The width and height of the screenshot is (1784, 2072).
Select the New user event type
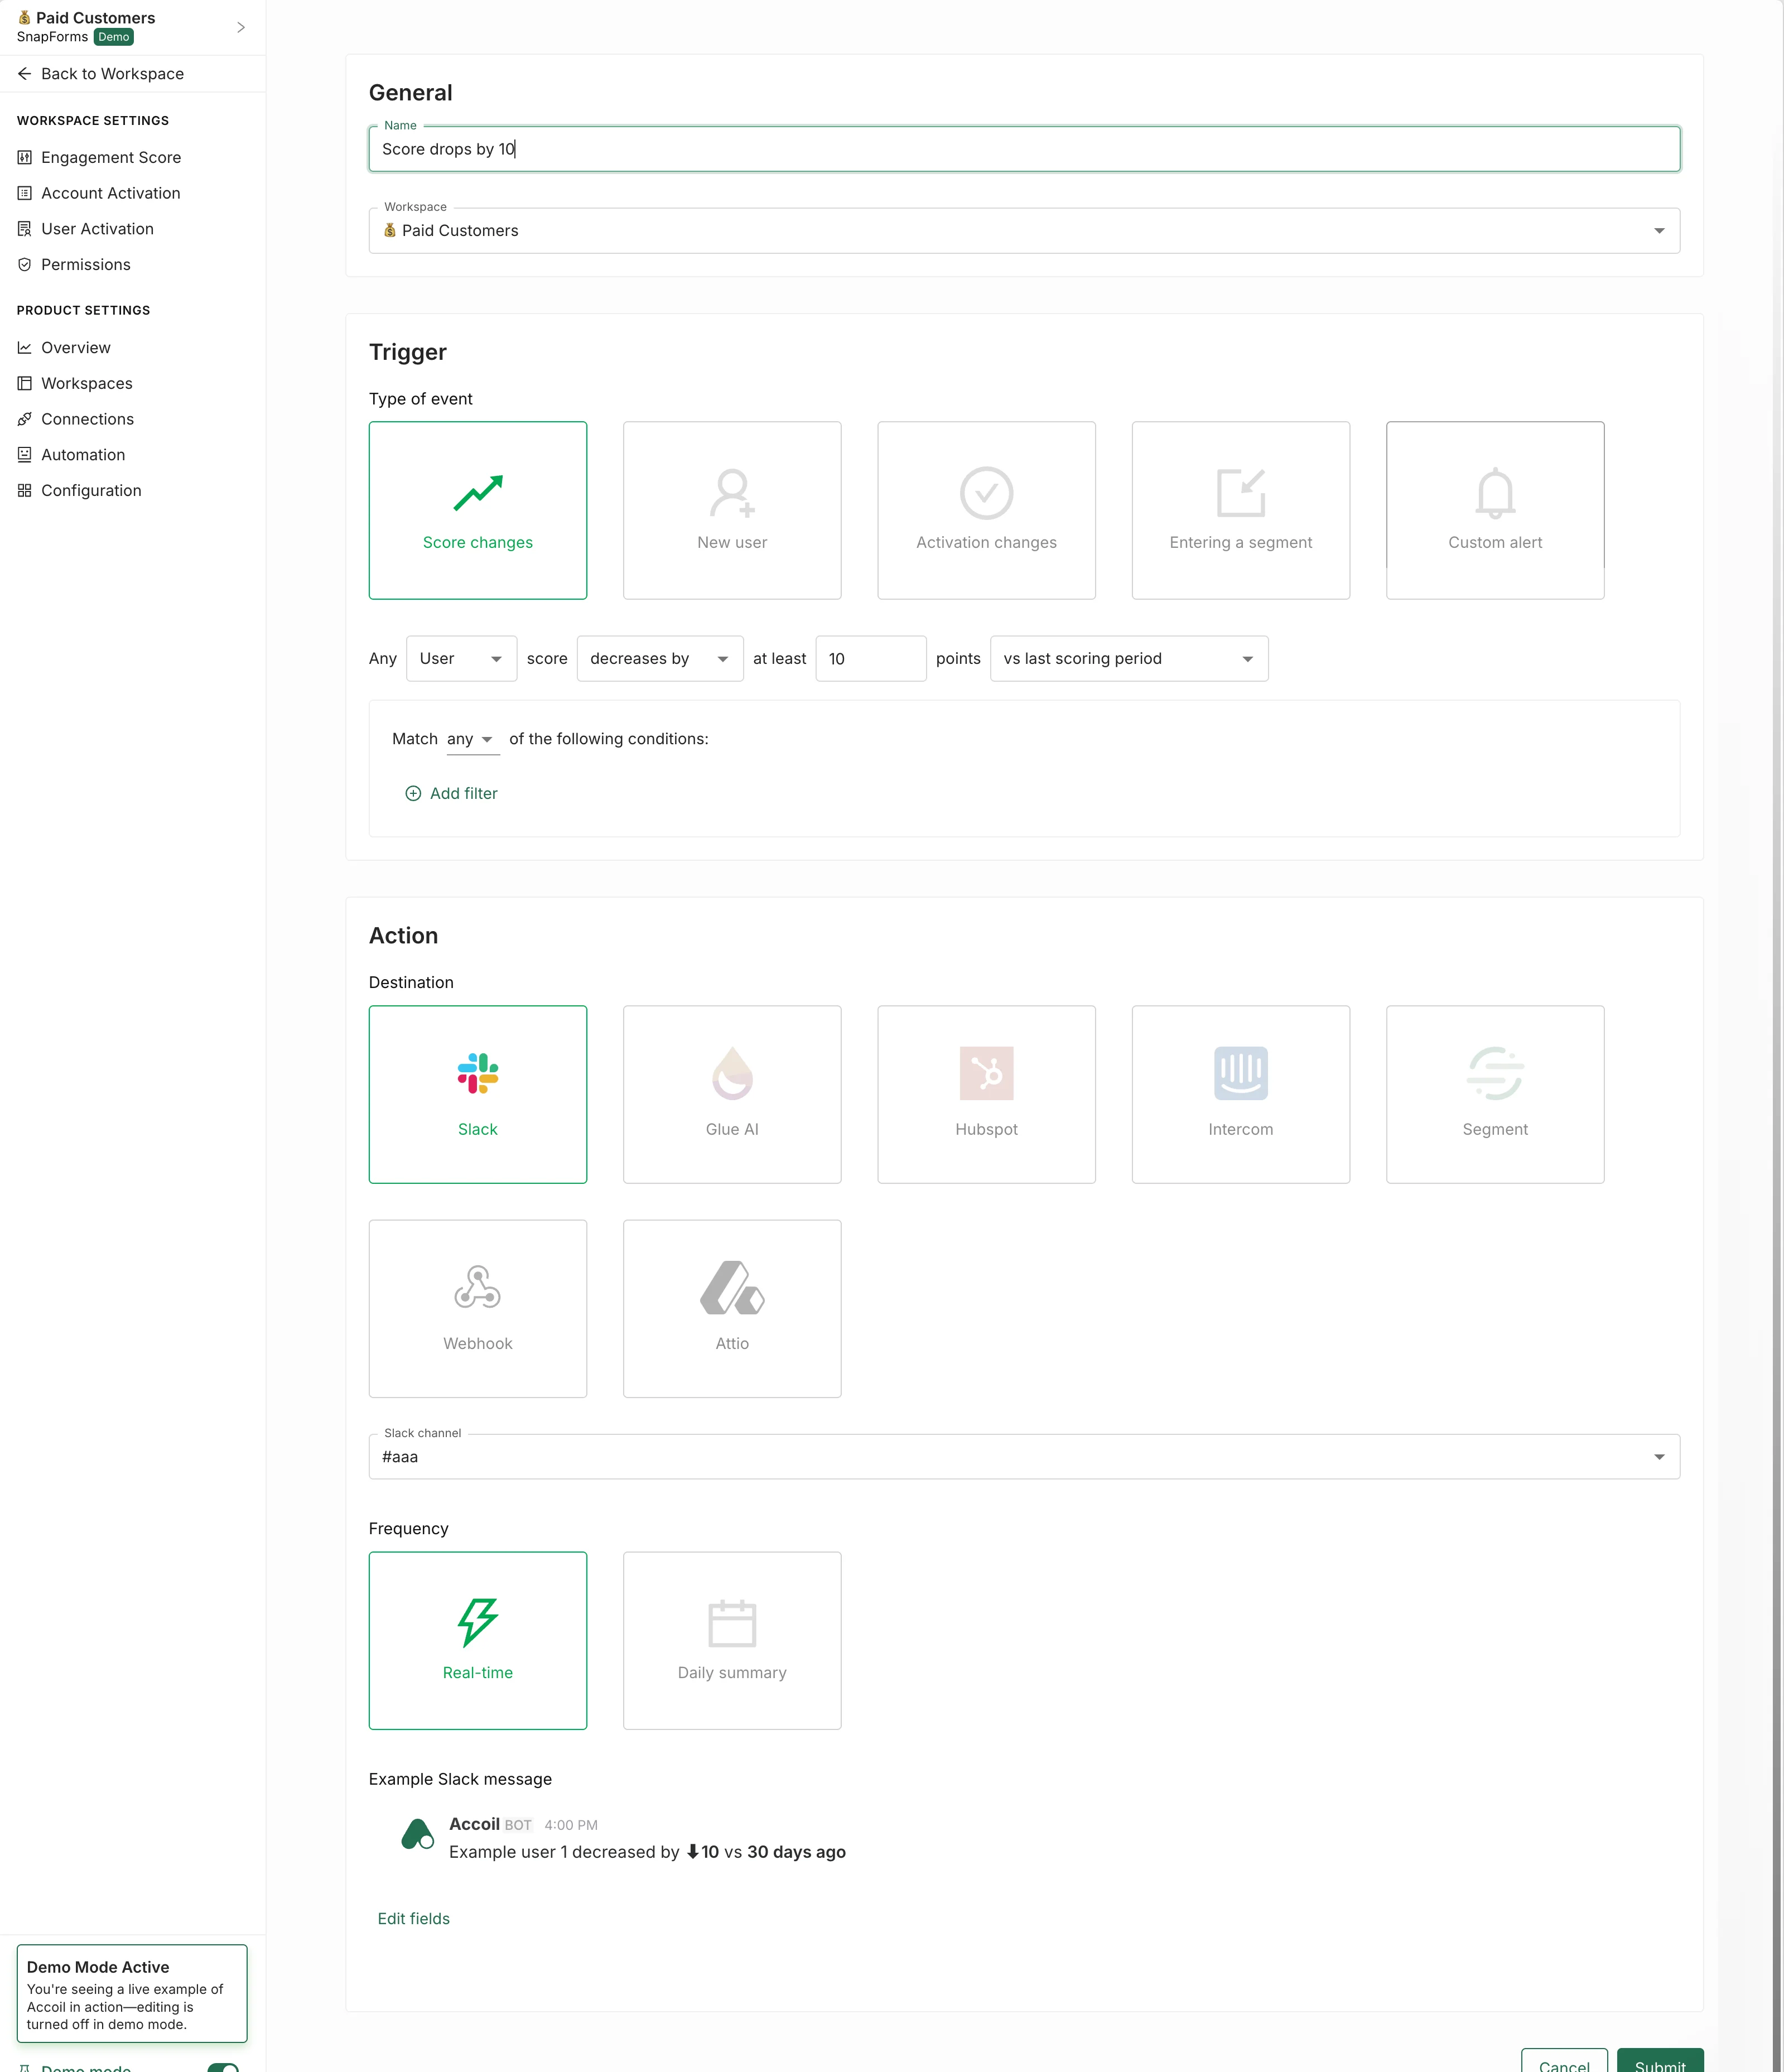point(732,510)
